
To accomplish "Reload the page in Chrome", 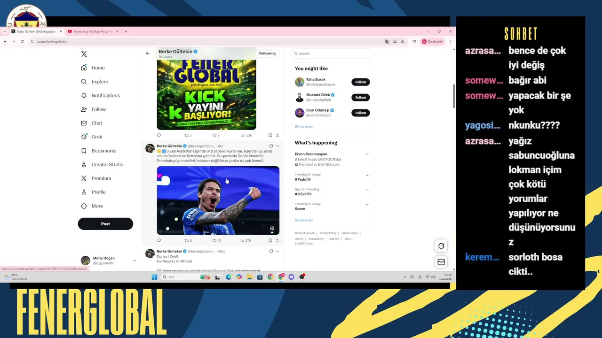I will [x=22, y=41].
